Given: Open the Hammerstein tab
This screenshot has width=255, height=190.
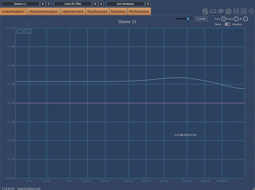Looking at the screenshot, I should 73,11.
